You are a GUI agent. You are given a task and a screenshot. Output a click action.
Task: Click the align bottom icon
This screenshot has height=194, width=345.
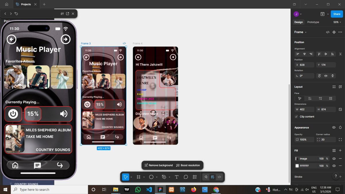point(332,54)
